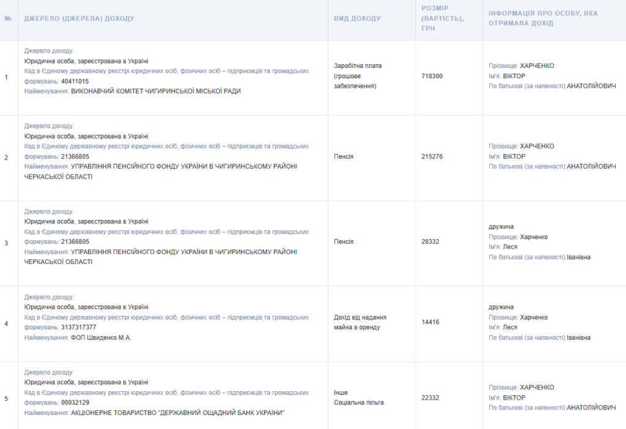Click the rental income amount 14416
626x429 pixels.
(x=430, y=322)
